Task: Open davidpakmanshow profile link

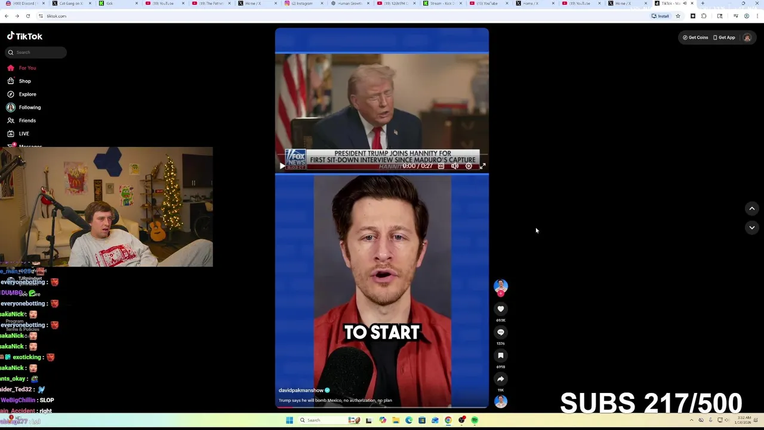Action: 301,391
